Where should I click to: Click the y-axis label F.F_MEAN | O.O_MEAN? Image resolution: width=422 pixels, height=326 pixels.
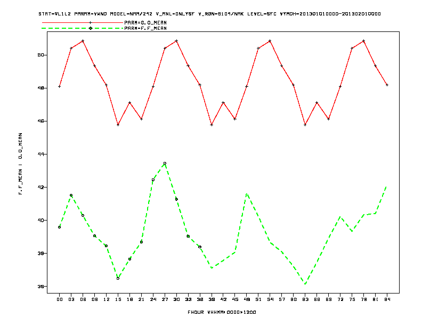coord(20,164)
